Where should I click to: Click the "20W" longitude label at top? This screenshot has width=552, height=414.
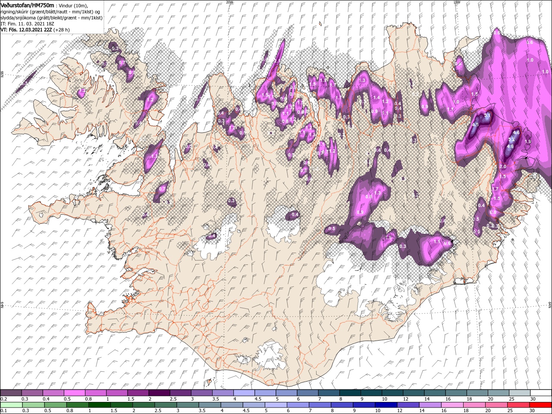click(229, 2)
